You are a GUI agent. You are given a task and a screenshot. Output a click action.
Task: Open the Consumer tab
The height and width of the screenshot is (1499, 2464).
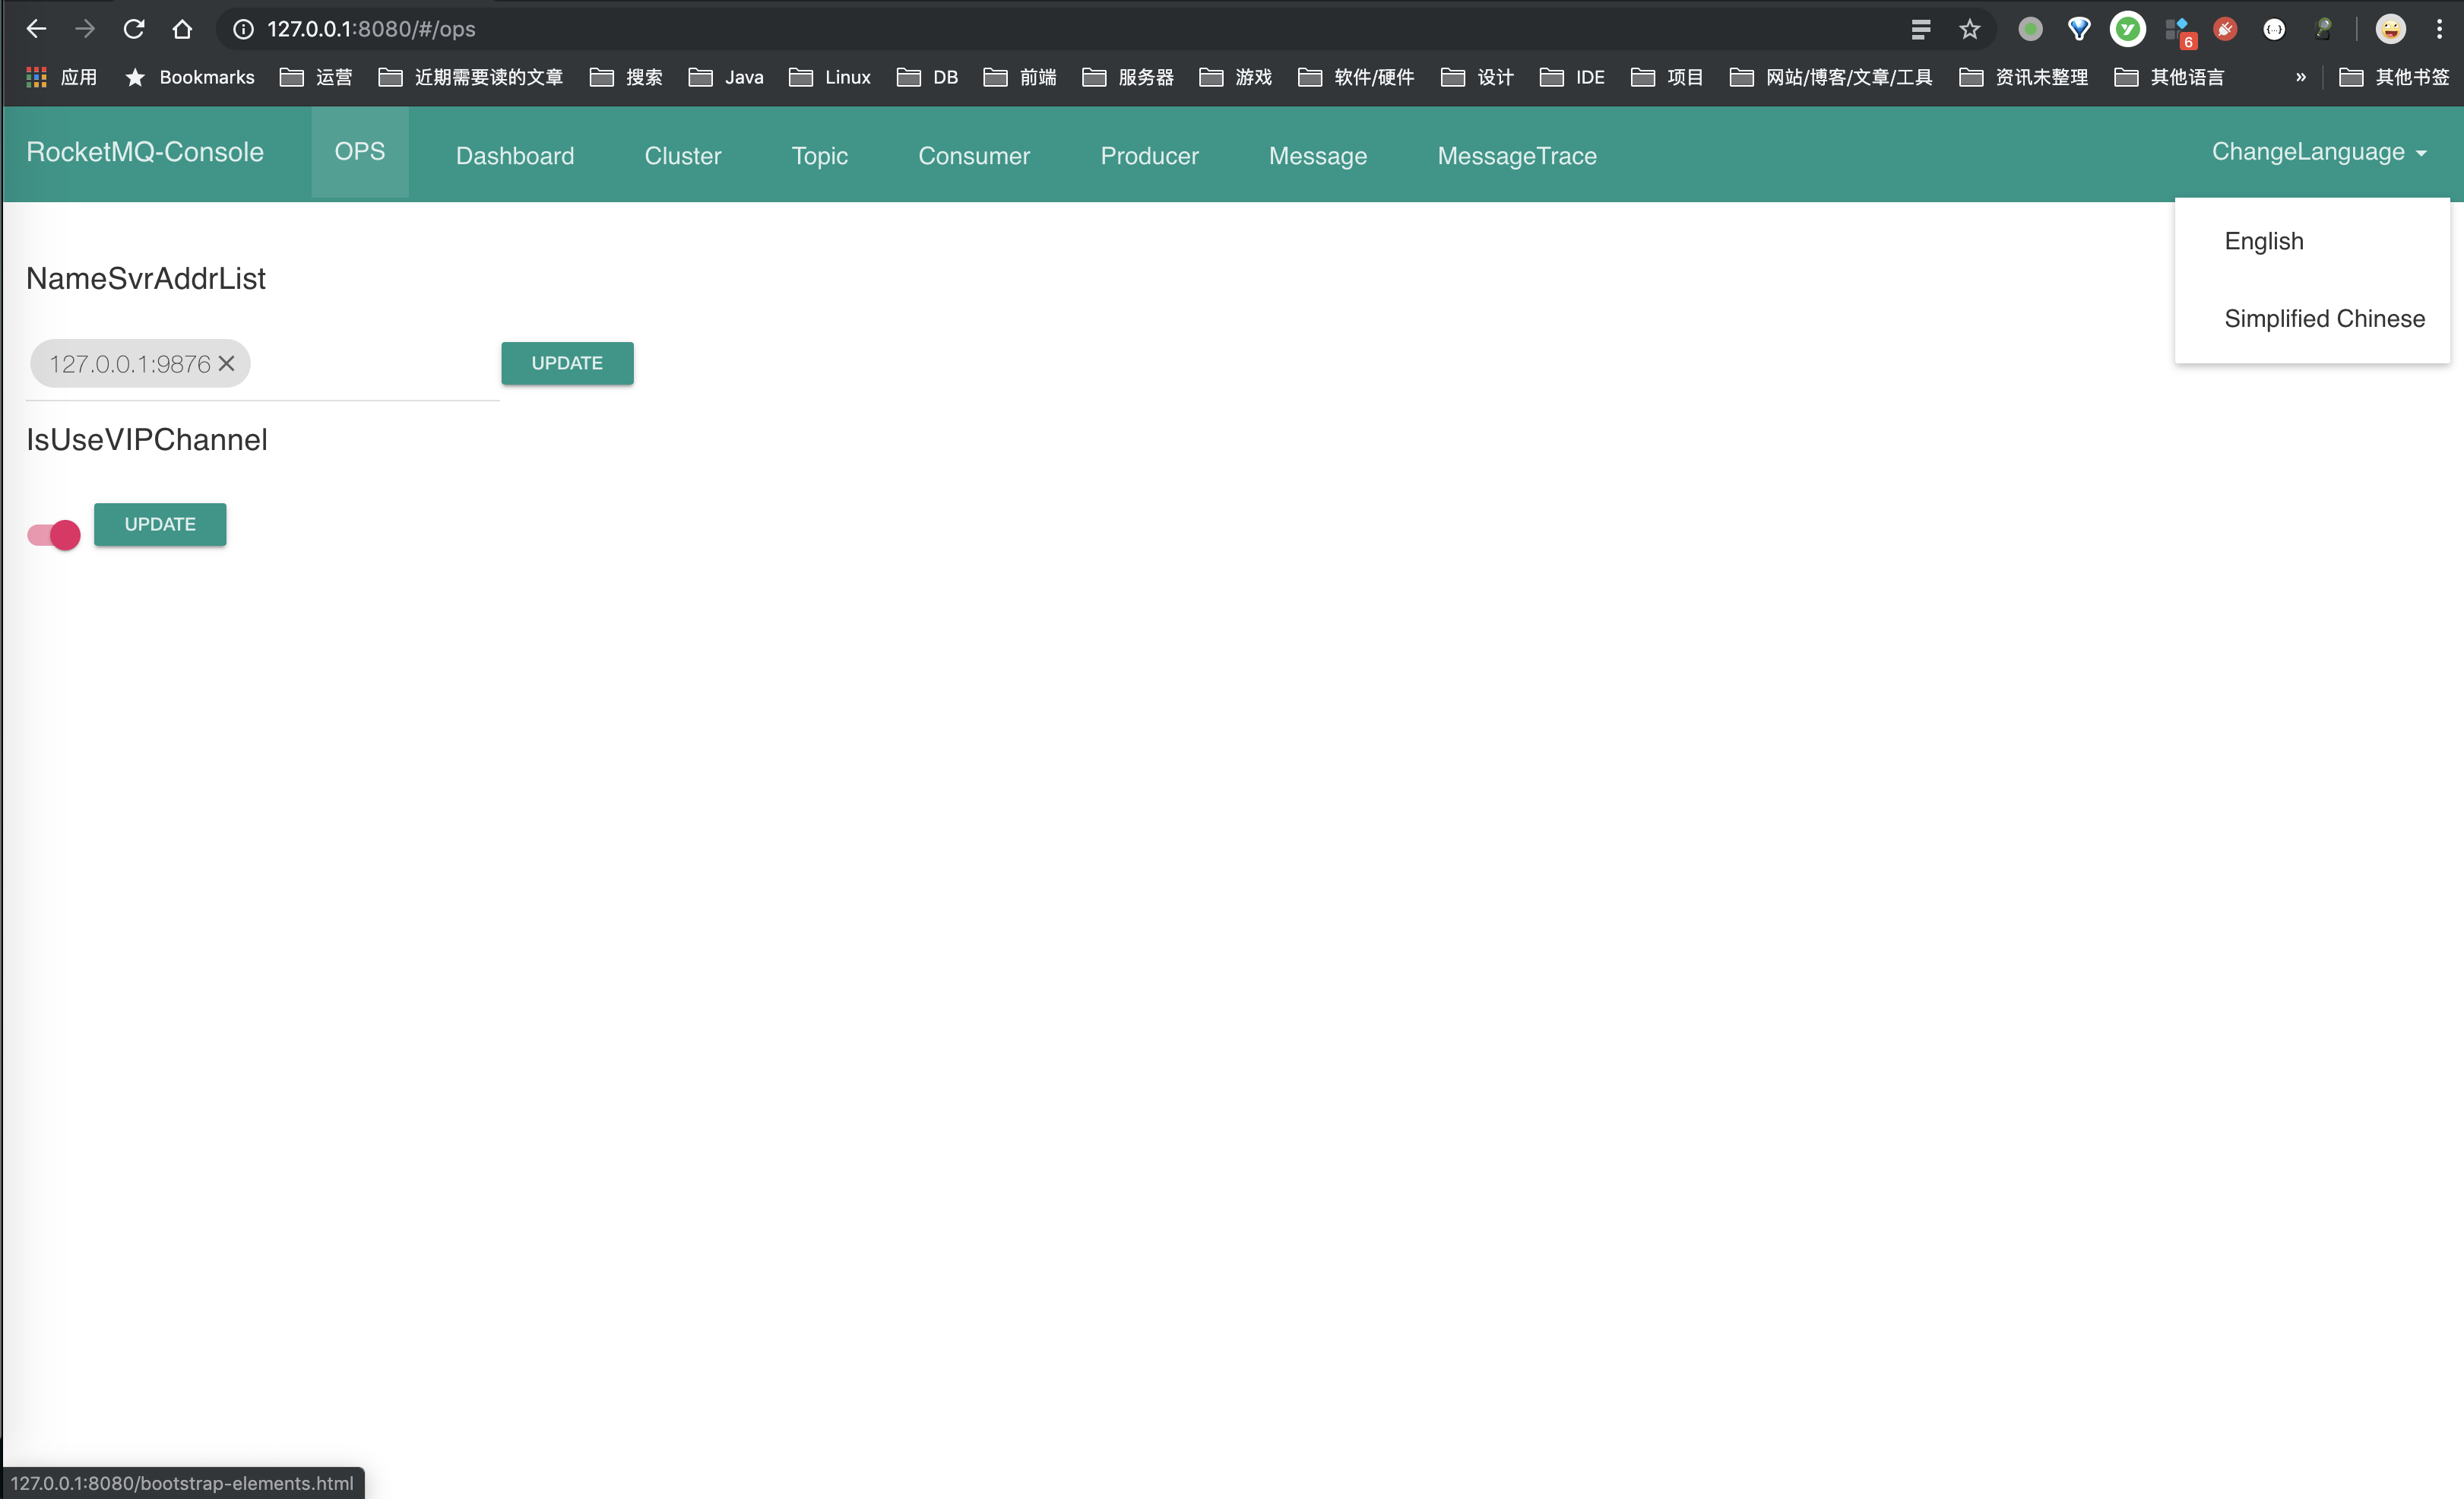973,155
